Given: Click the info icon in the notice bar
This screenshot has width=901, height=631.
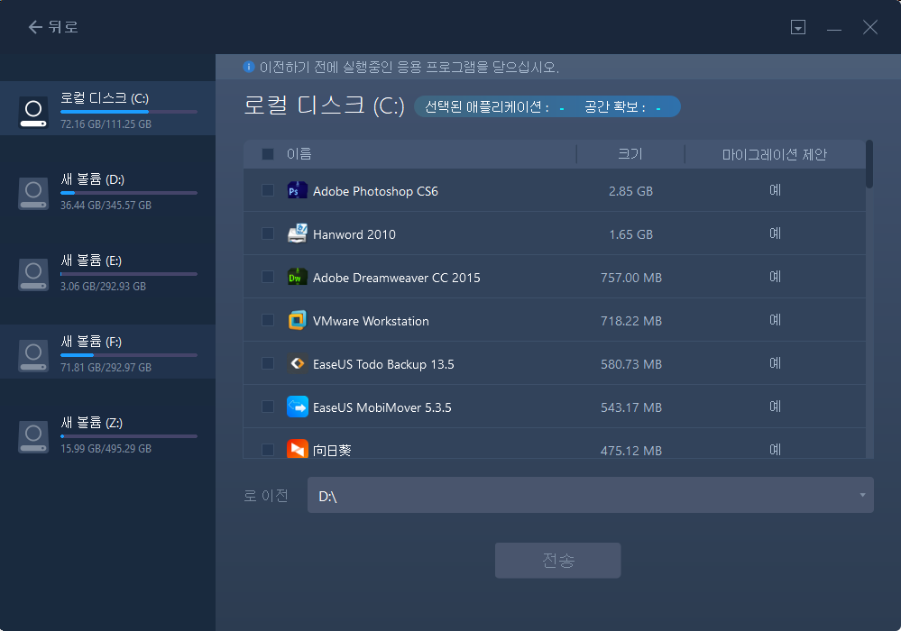Looking at the screenshot, I should pyautogui.click(x=249, y=67).
